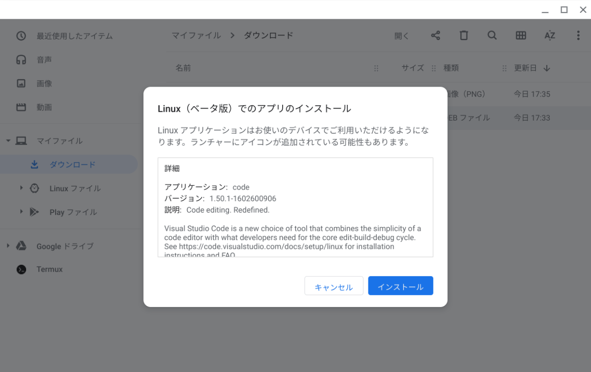
Task: Click the trash delete icon
Action: (464, 35)
